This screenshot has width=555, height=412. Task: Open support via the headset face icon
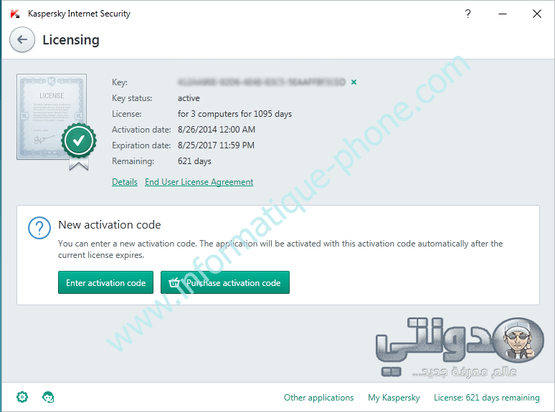coord(48,397)
